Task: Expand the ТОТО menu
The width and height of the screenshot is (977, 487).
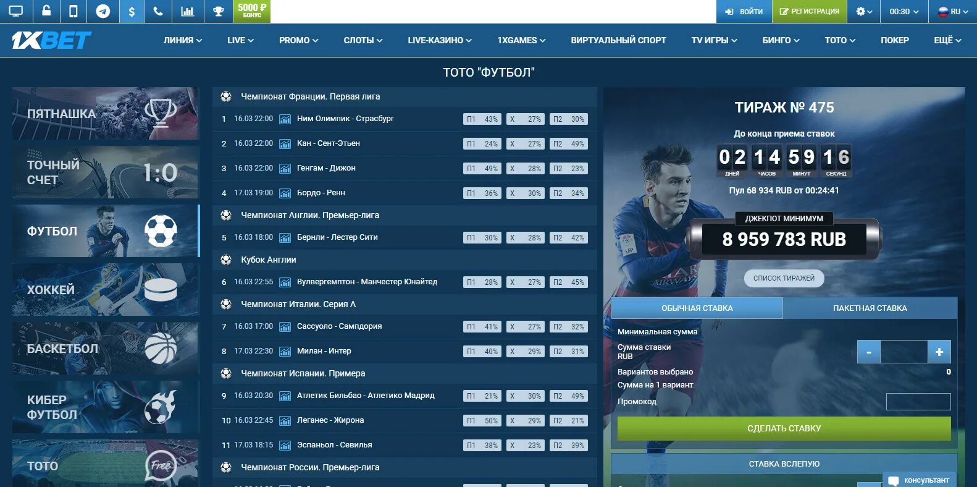Action: tap(840, 40)
